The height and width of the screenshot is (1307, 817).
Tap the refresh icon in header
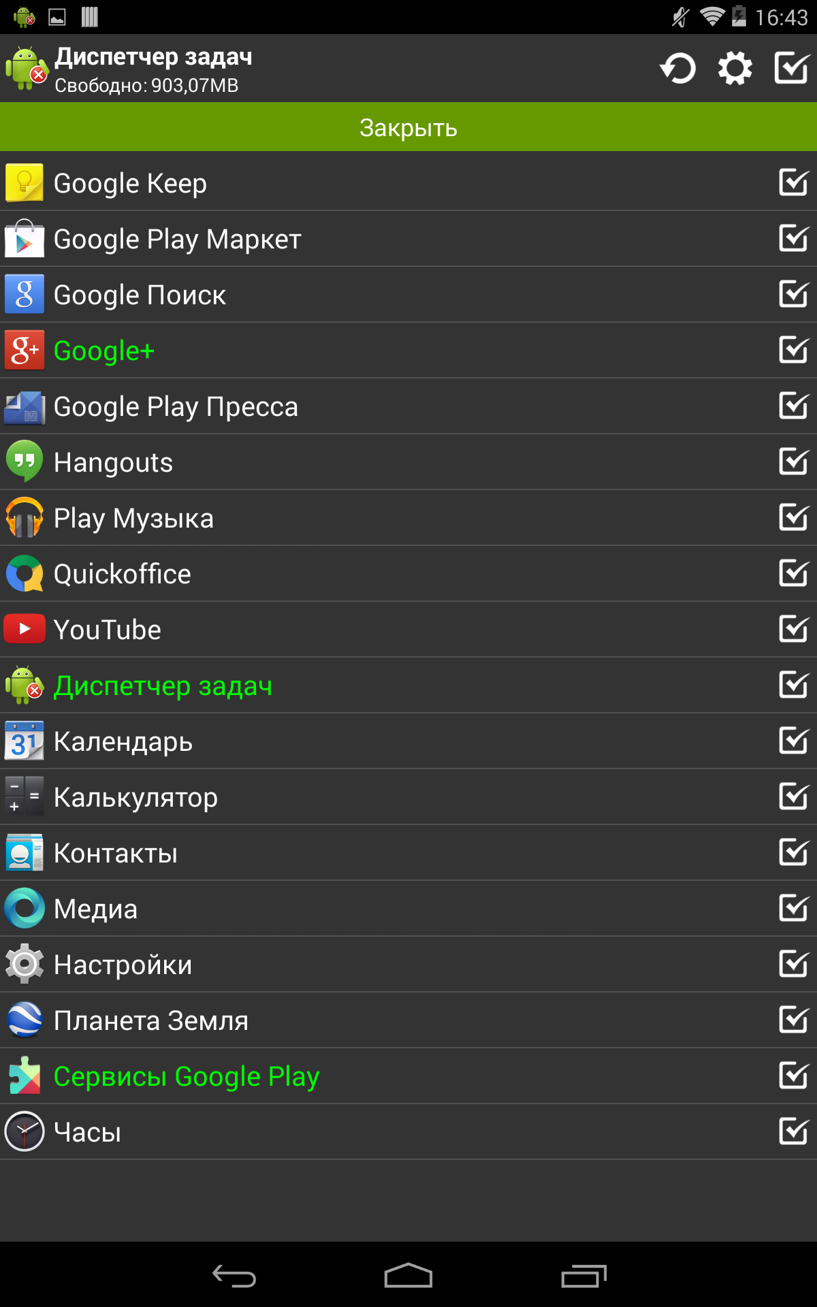[677, 69]
